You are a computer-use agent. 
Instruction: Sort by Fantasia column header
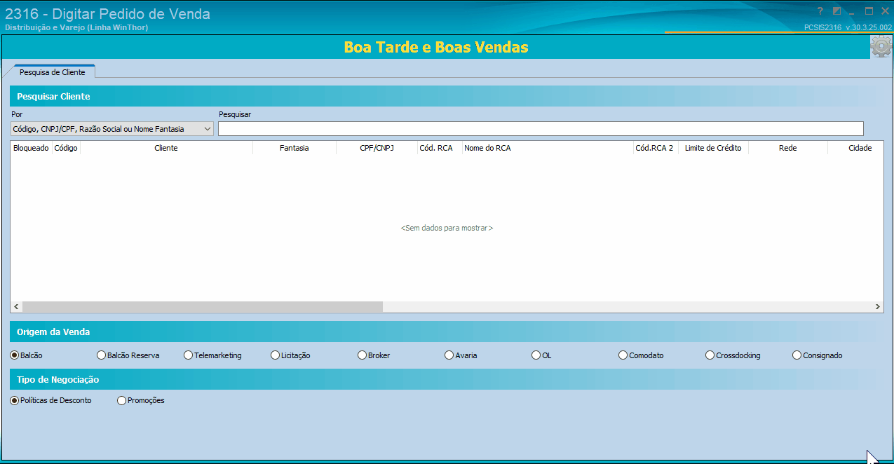pyautogui.click(x=294, y=148)
